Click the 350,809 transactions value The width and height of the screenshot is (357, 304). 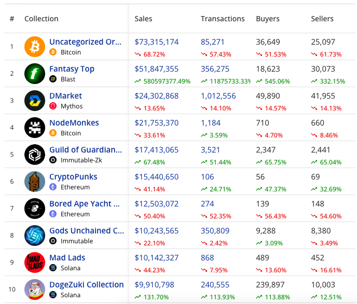coord(215,231)
